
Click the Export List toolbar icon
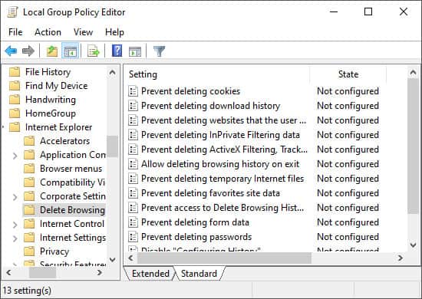[x=94, y=51]
